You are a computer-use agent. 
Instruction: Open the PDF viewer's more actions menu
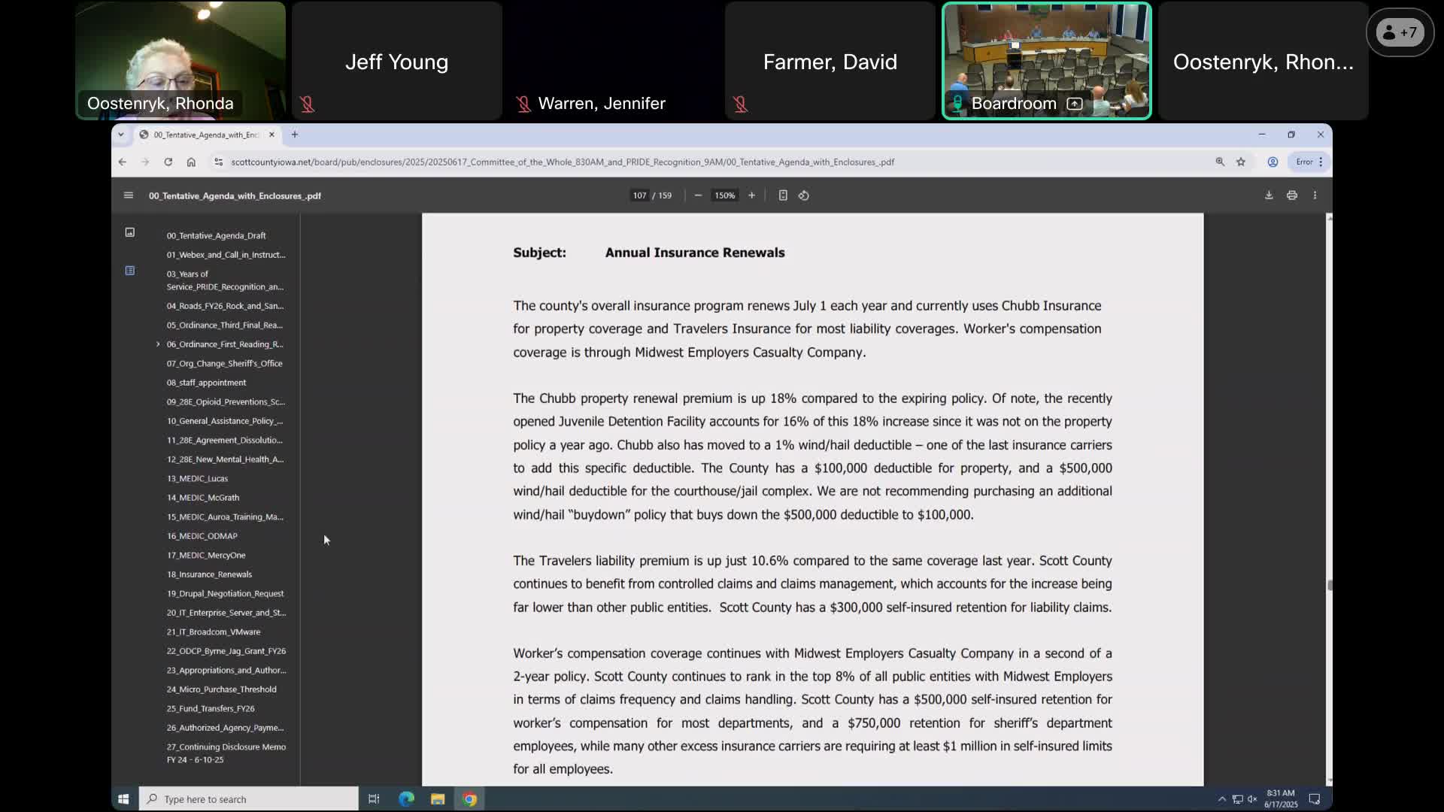(1315, 195)
